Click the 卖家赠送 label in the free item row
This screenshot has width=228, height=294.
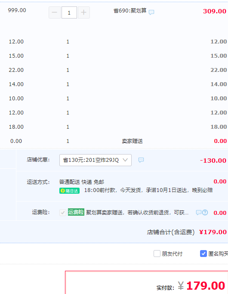[x=132, y=141]
